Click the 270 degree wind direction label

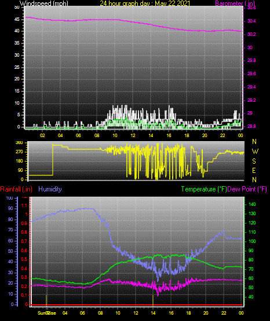pyautogui.click(x=20, y=152)
